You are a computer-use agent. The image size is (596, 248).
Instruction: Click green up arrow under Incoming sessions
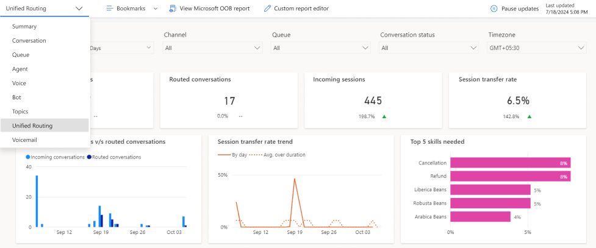[x=384, y=116]
